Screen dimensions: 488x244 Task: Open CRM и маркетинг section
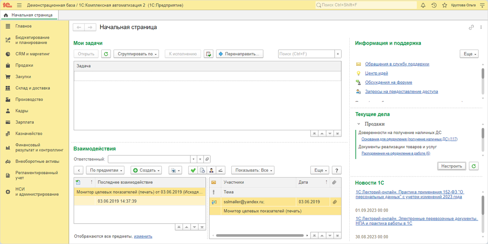click(x=33, y=54)
